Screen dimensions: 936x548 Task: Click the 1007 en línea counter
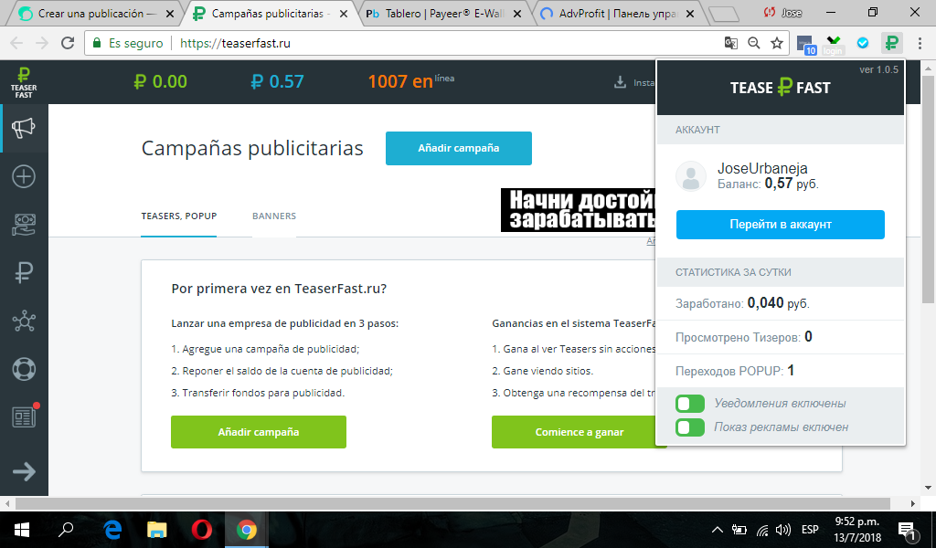[x=410, y=81]
